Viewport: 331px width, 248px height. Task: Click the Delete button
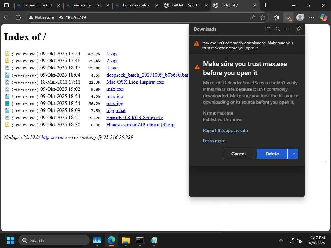pos(272,154)
